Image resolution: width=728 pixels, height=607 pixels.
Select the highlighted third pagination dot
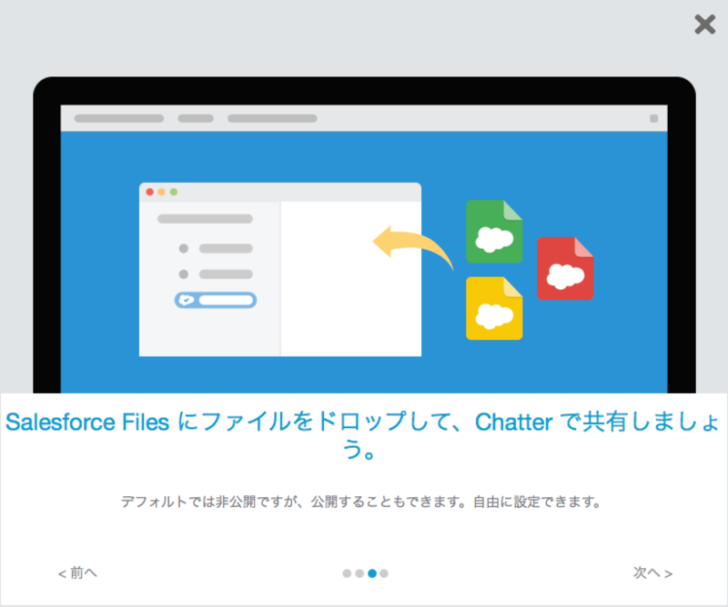[370, 573]
